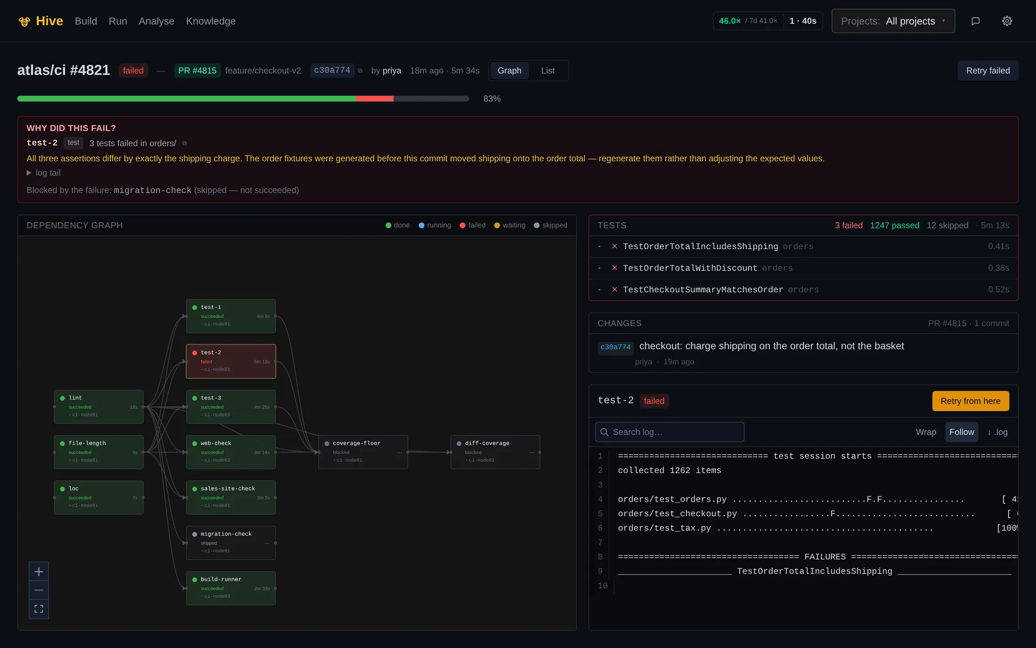The height and width of the screenshot is (648, 1036).
Task: Click the grey status dot on coverage-floor node
Action: coord(327,443)
